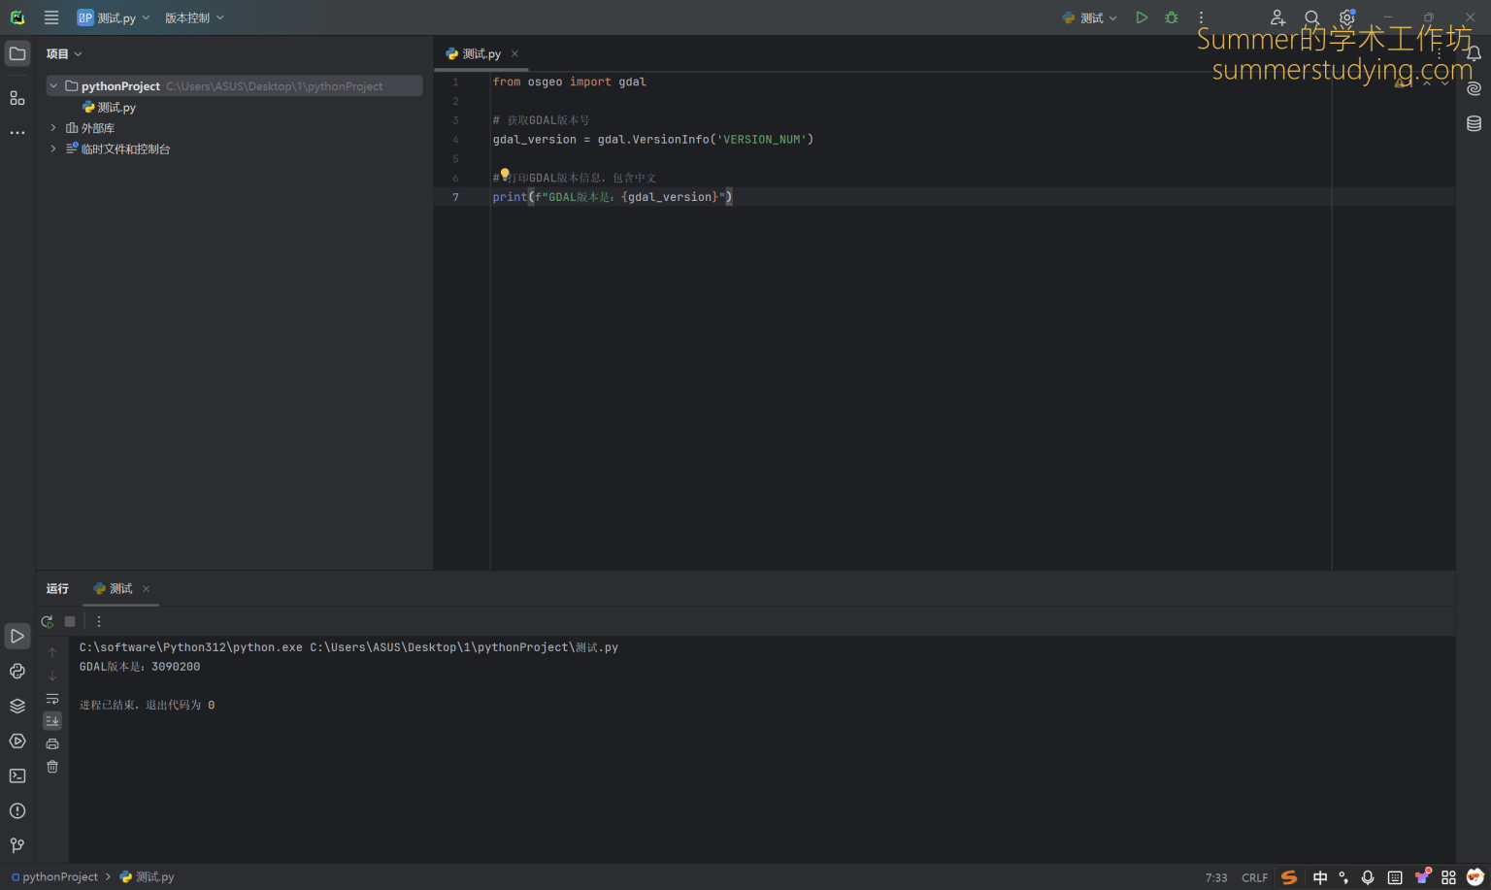Open 测试.py file in project tree
Image resolution: width=1491 pixels, height=890 pixels.
[x=116, y=108]
